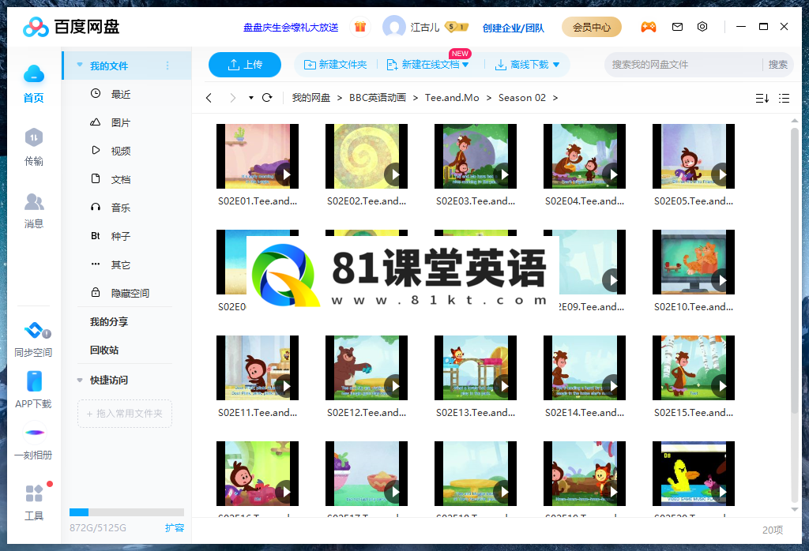The height and width of the screenshot is (551, 809).
Task: Open the 工具 tools grid icon
Action: pos(34,493)
